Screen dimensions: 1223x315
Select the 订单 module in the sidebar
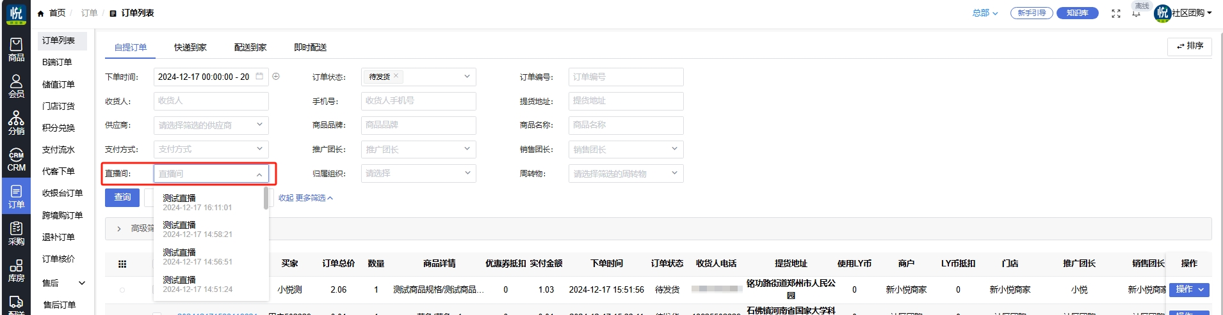16,197
